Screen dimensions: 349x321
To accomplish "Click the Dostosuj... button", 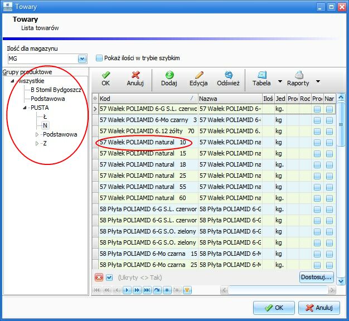I will click(x=316, y=277).
